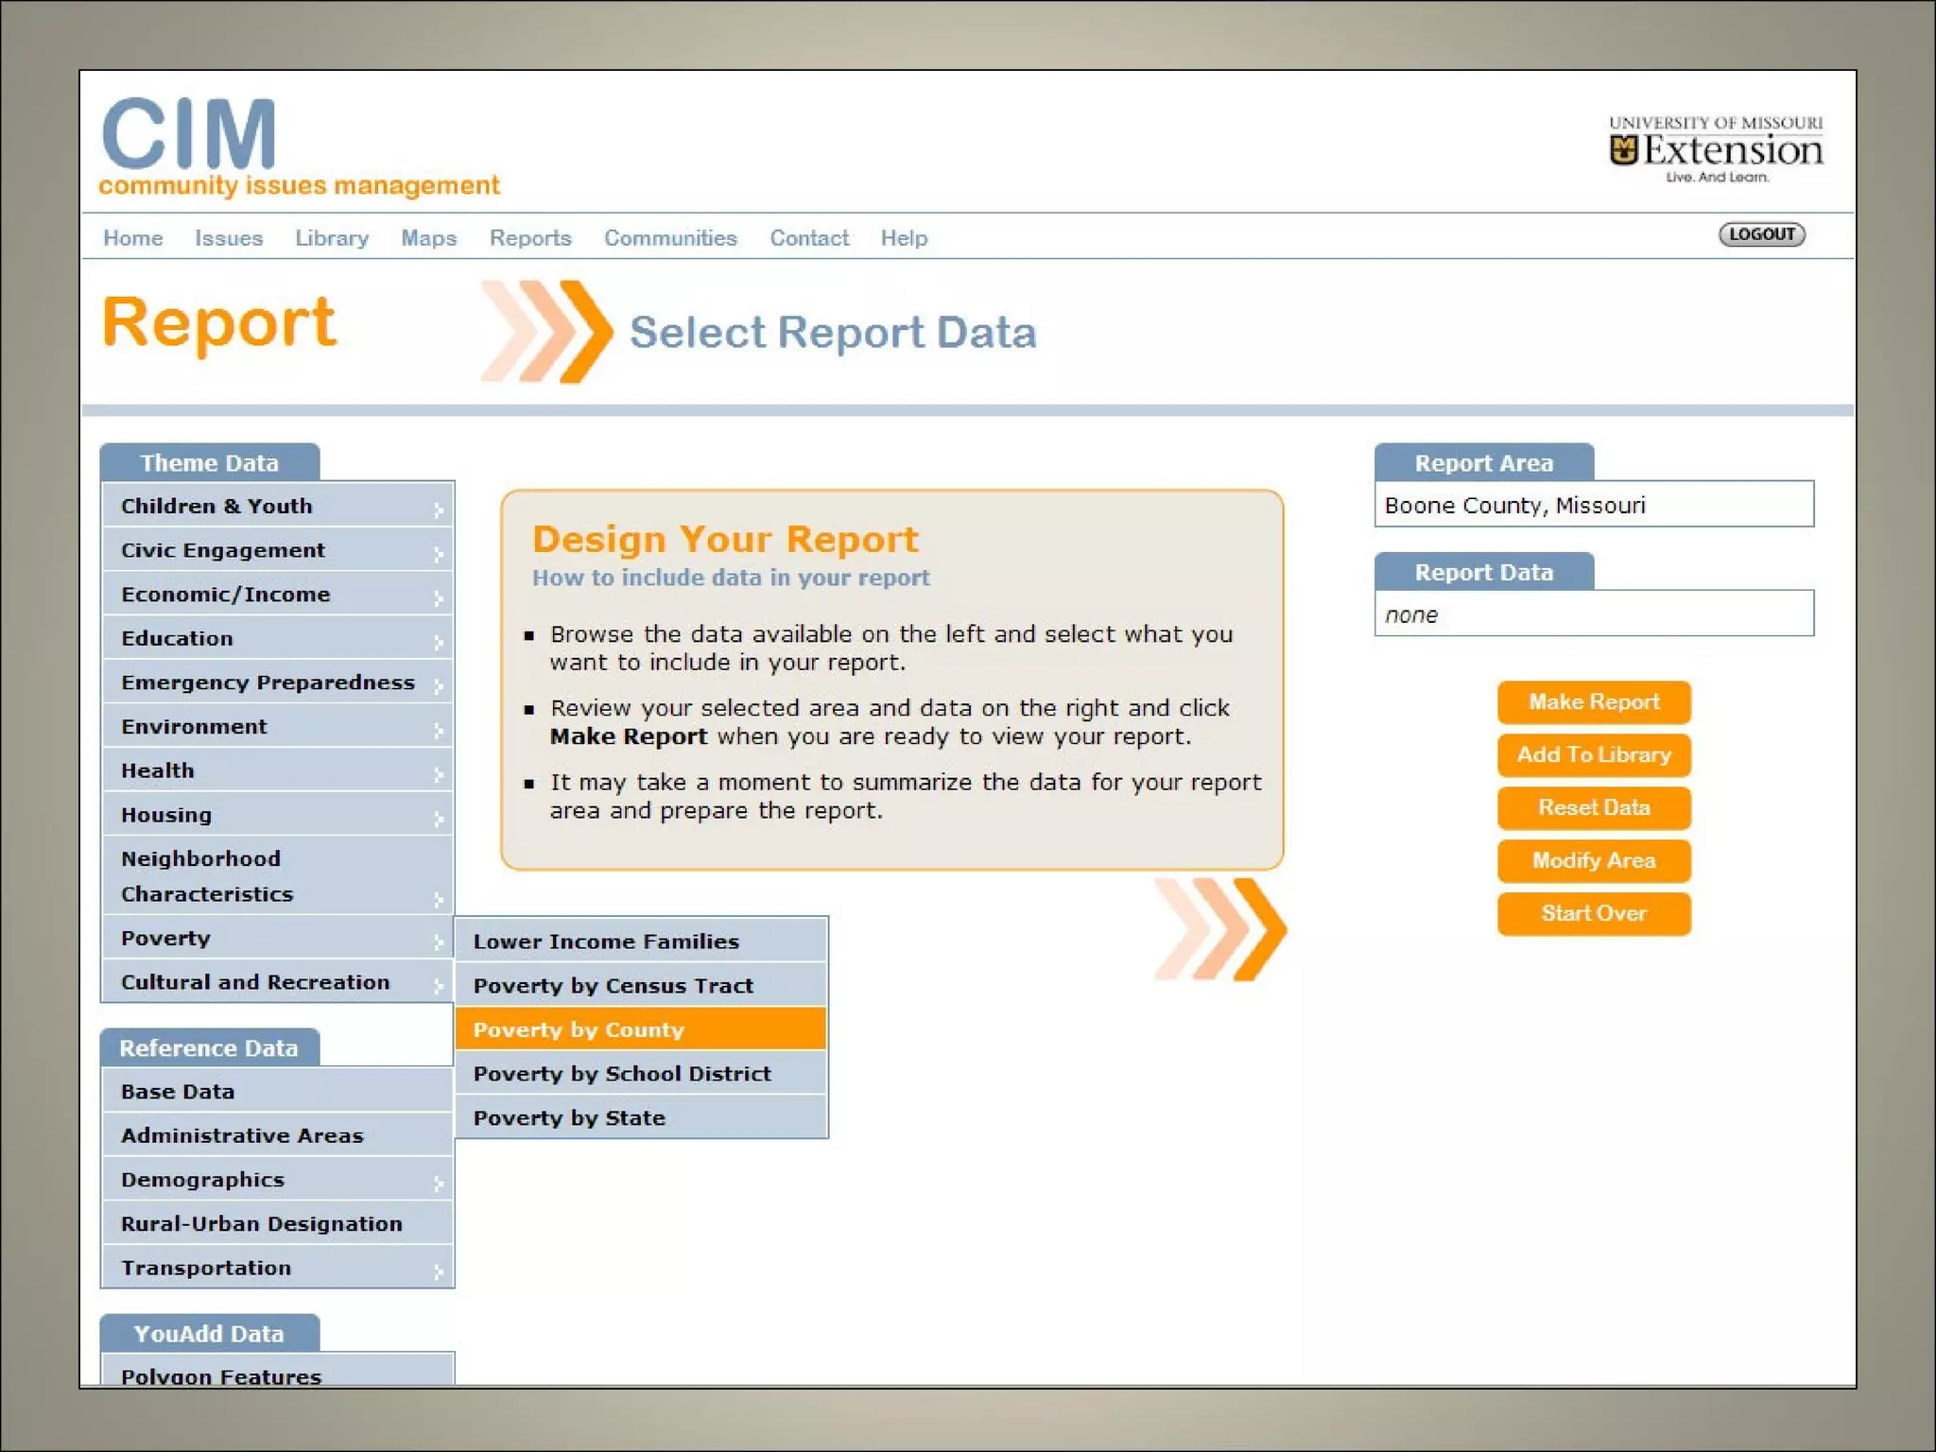1936x1452 pixels.
Task: Click the Make Report button
Action: 1593,702
